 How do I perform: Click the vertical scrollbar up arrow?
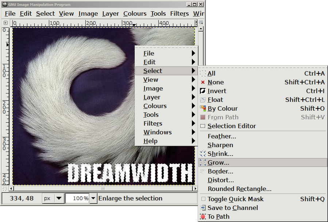coord(201,29)
